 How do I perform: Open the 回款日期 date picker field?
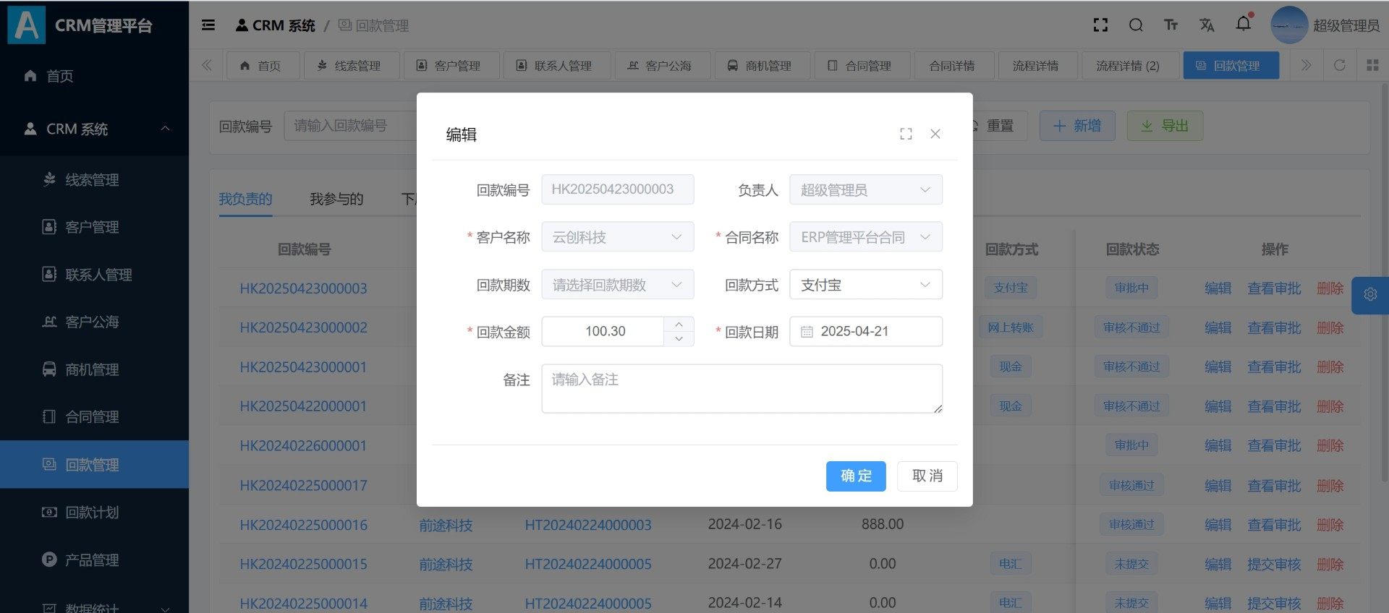click(865, 332)
